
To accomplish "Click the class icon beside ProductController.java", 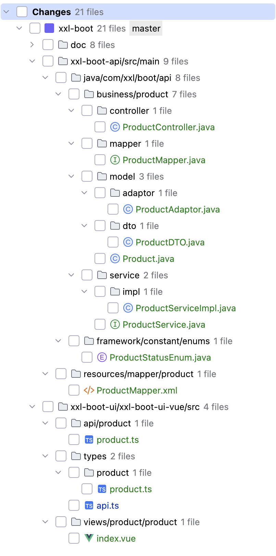I will coord(115,127).
